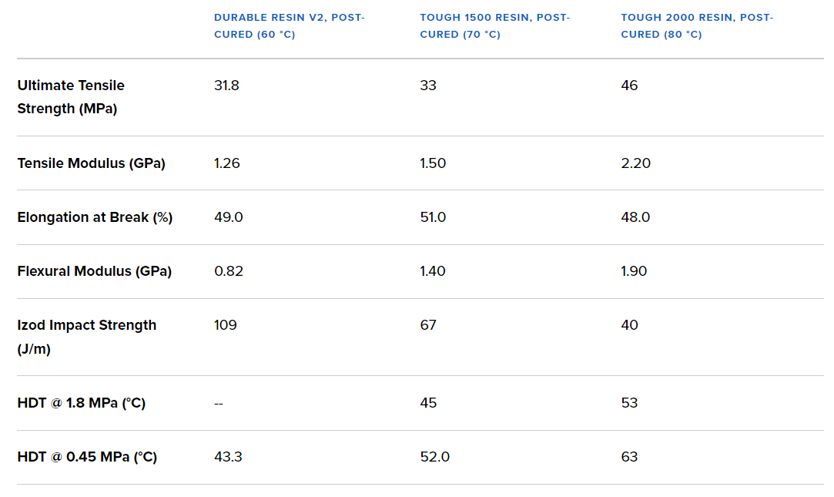834x497 pixels.
Task: Click the empty "--" HDT cell
Action: click(x=219, y=403)
